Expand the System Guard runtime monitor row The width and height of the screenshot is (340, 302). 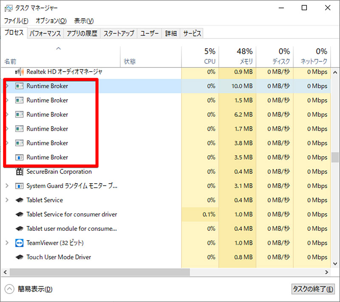7,186
